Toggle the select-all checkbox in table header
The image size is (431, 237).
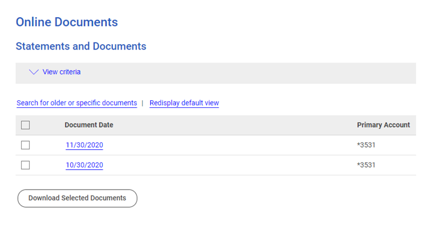[25, 125]
